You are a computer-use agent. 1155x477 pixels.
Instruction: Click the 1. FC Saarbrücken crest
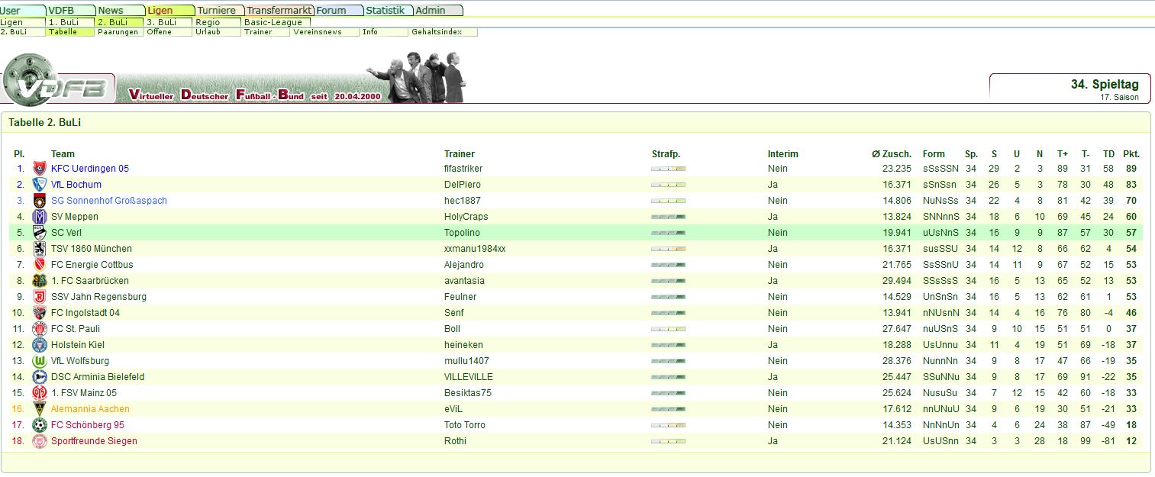point(40,281)
